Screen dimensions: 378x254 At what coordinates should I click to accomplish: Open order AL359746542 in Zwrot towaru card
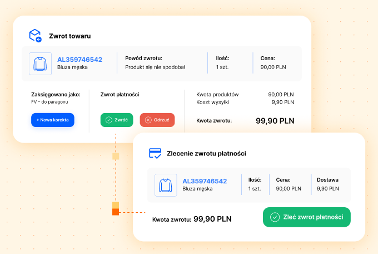click(x=79, y=60)
